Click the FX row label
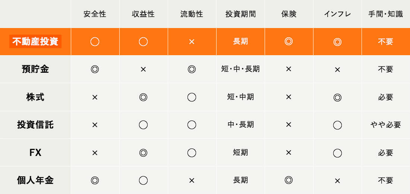Viewport: 410px width, 194px height. (x=35, y=153)
